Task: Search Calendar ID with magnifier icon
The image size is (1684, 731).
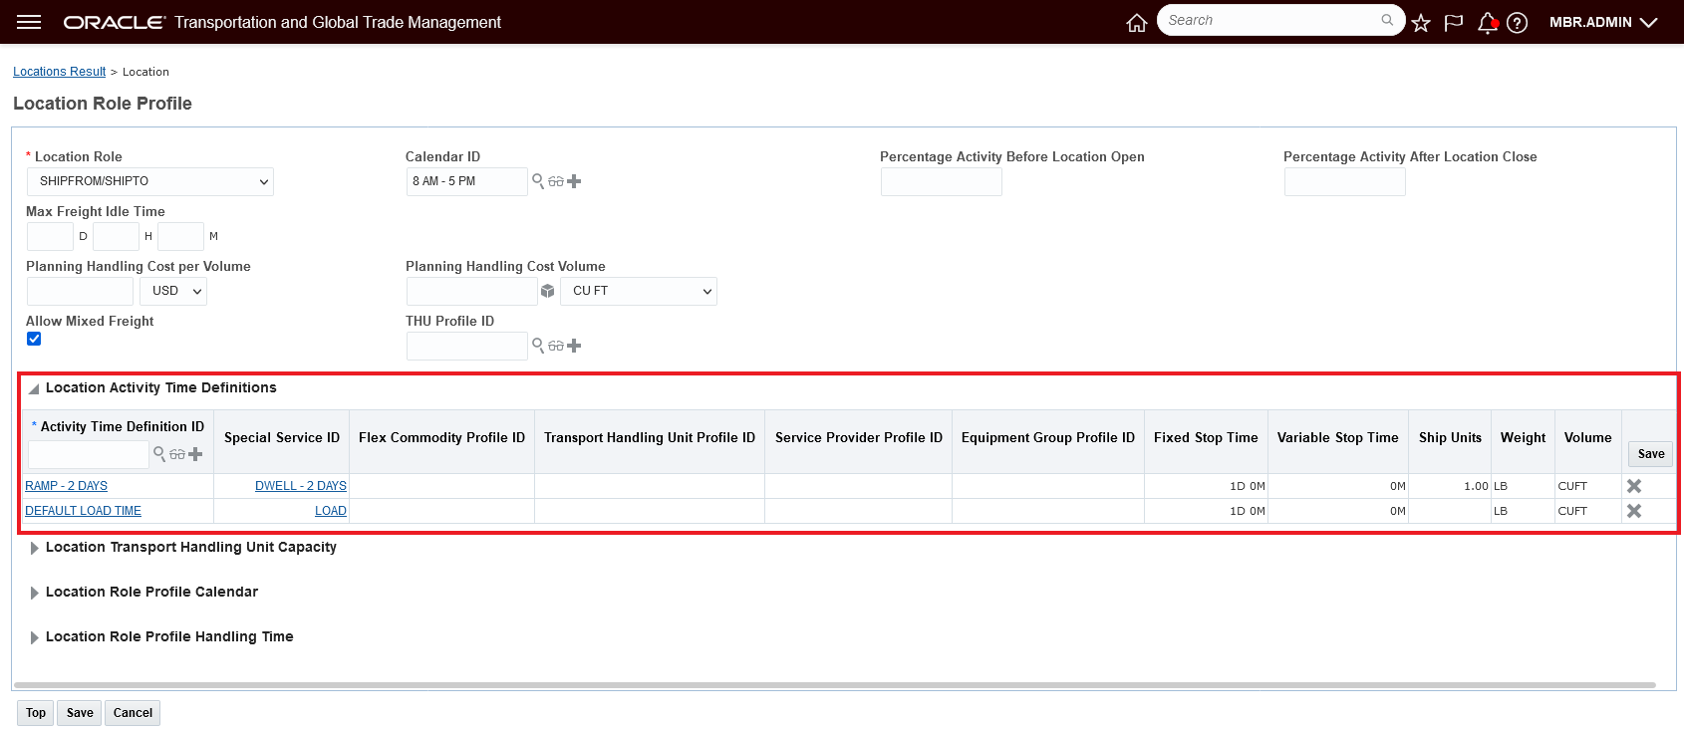Action: 538,181
